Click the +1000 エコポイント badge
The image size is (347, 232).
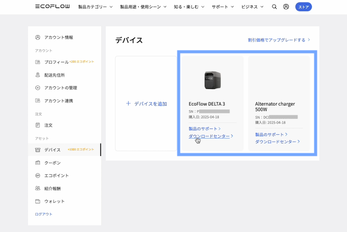click(x=81, y=150)
